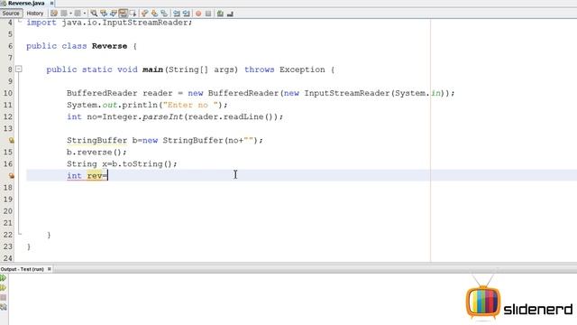The image size is (577, 325).
Task: Close the Reverse.java tab
Action: pyautogui.click(x=51, y=3)
